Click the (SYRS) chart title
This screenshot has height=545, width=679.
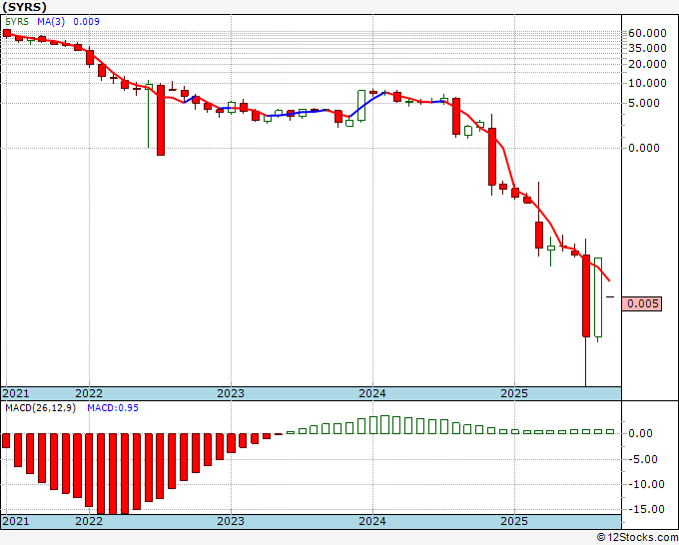tap(24, 7)
